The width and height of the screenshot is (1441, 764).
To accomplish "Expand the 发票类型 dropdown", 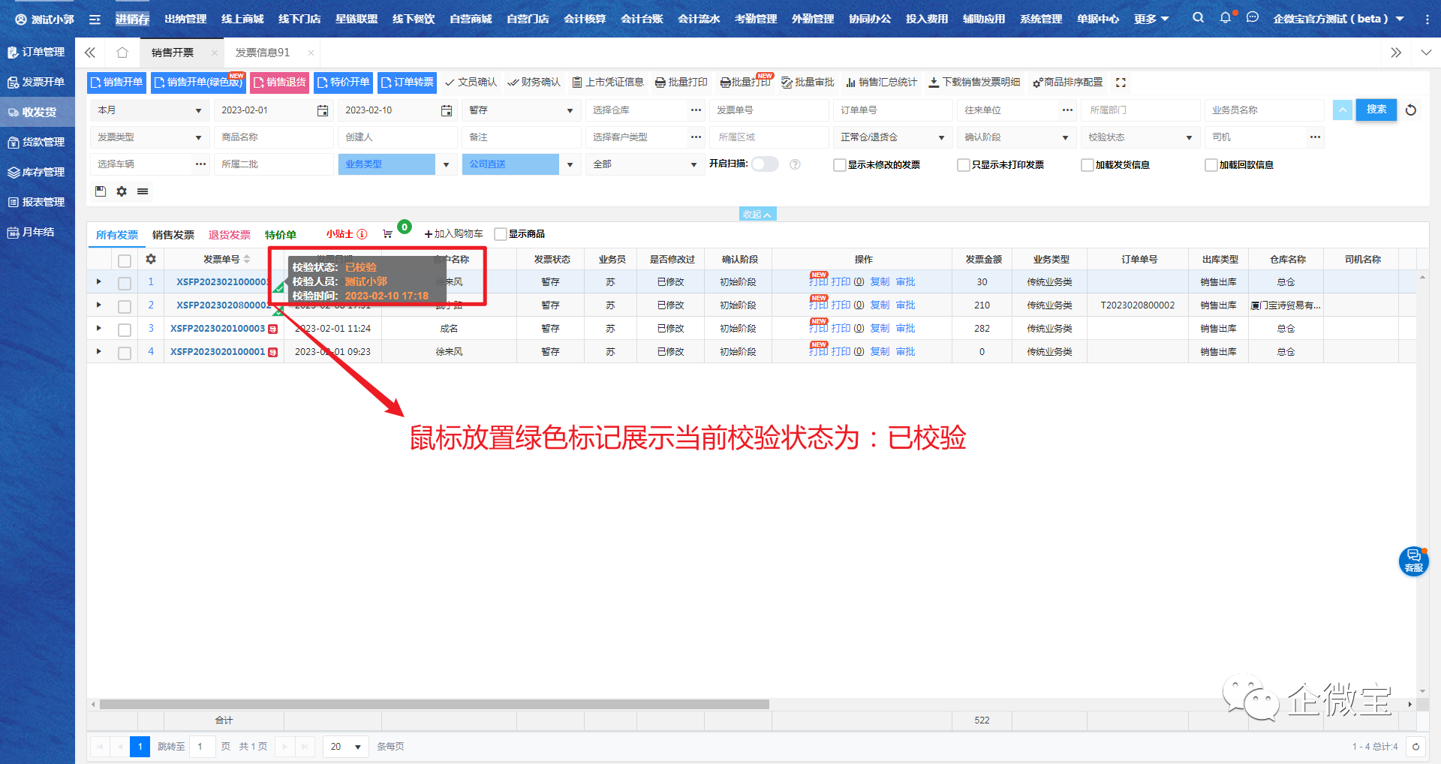I will (149, 137).
